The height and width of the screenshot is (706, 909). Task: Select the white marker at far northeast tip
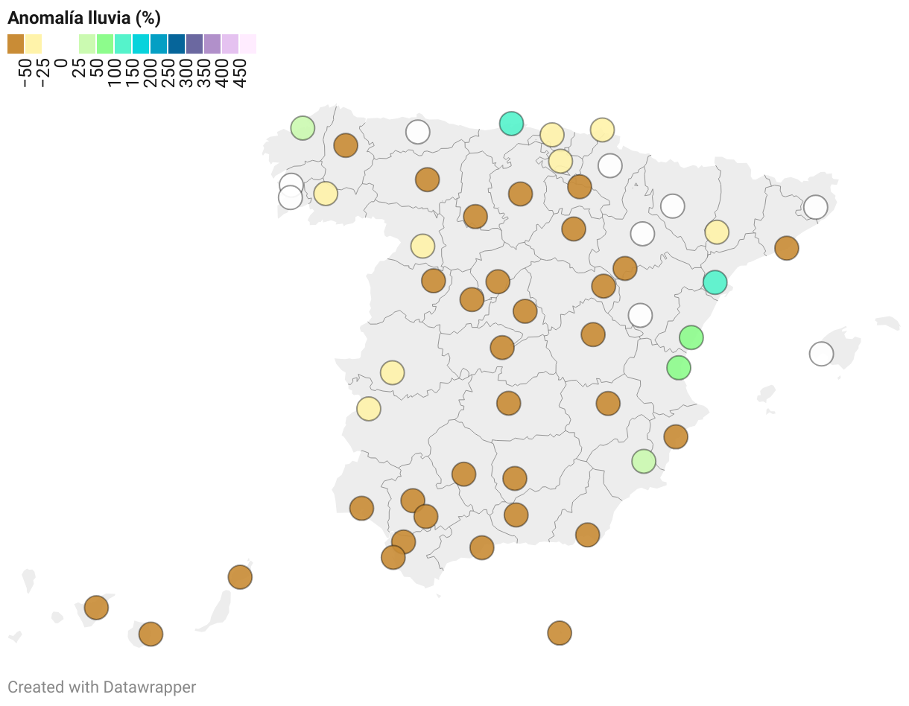(x=816, y=207)
